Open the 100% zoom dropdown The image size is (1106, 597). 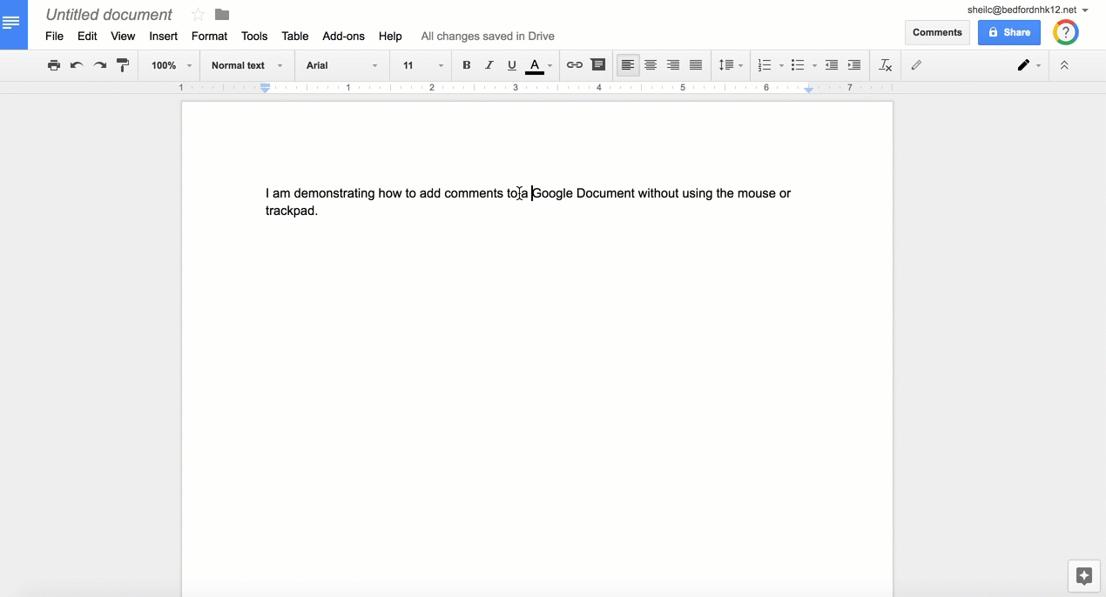(x=171, y=65)
